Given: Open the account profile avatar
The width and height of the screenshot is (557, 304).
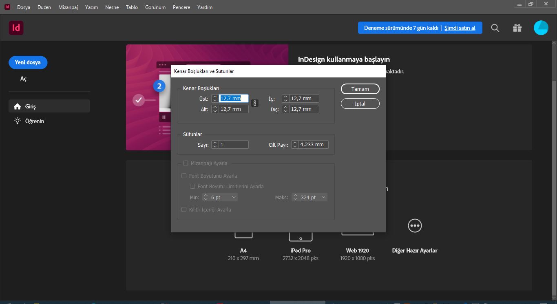Looking at the screenshot, I should coord(541,28).
